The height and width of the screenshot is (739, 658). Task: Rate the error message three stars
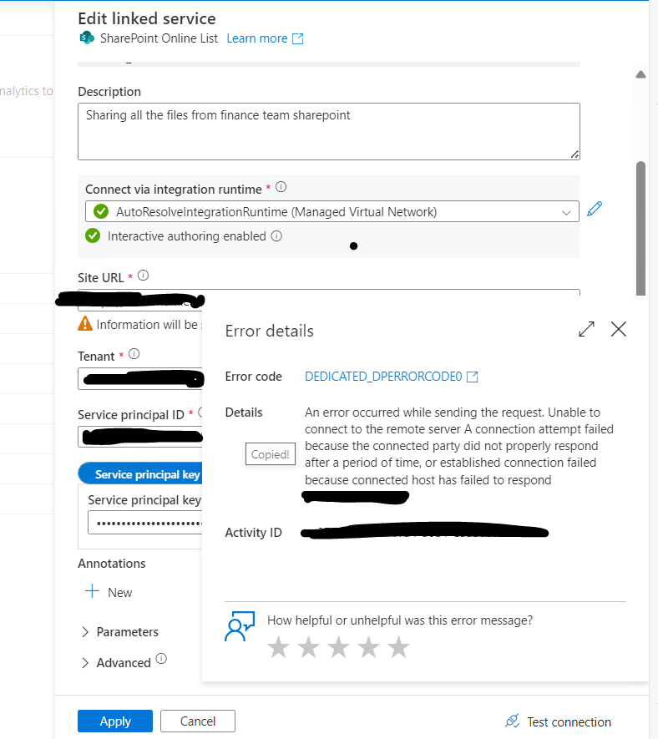(339, 646)
